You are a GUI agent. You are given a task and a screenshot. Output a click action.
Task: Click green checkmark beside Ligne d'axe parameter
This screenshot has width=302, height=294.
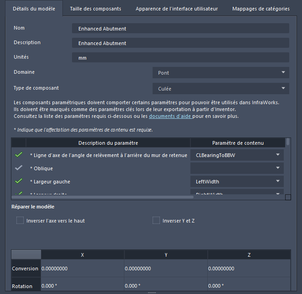19,155
